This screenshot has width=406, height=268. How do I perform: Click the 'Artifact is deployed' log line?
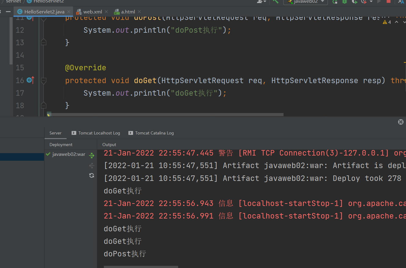(255, 166)
